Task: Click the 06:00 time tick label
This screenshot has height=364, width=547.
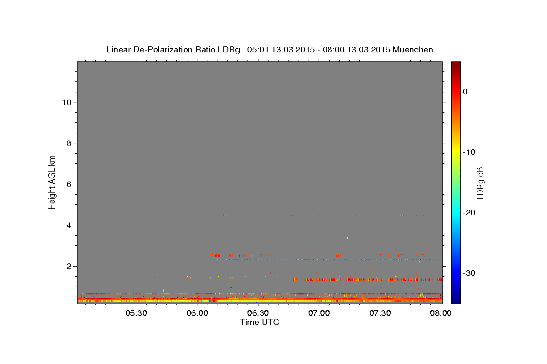Action: [197, 313]
